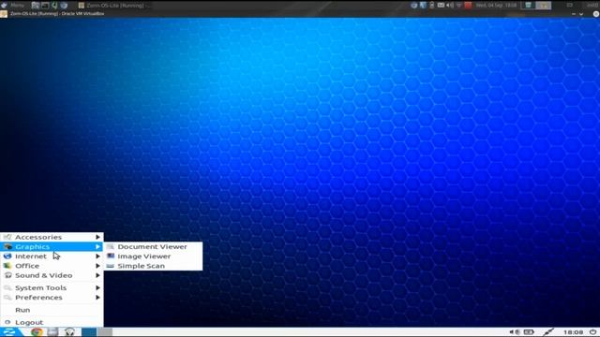Viewport: 600px width, 337px height.
Task: Expand Accessories submenu arrow
Action: [97, 237]
